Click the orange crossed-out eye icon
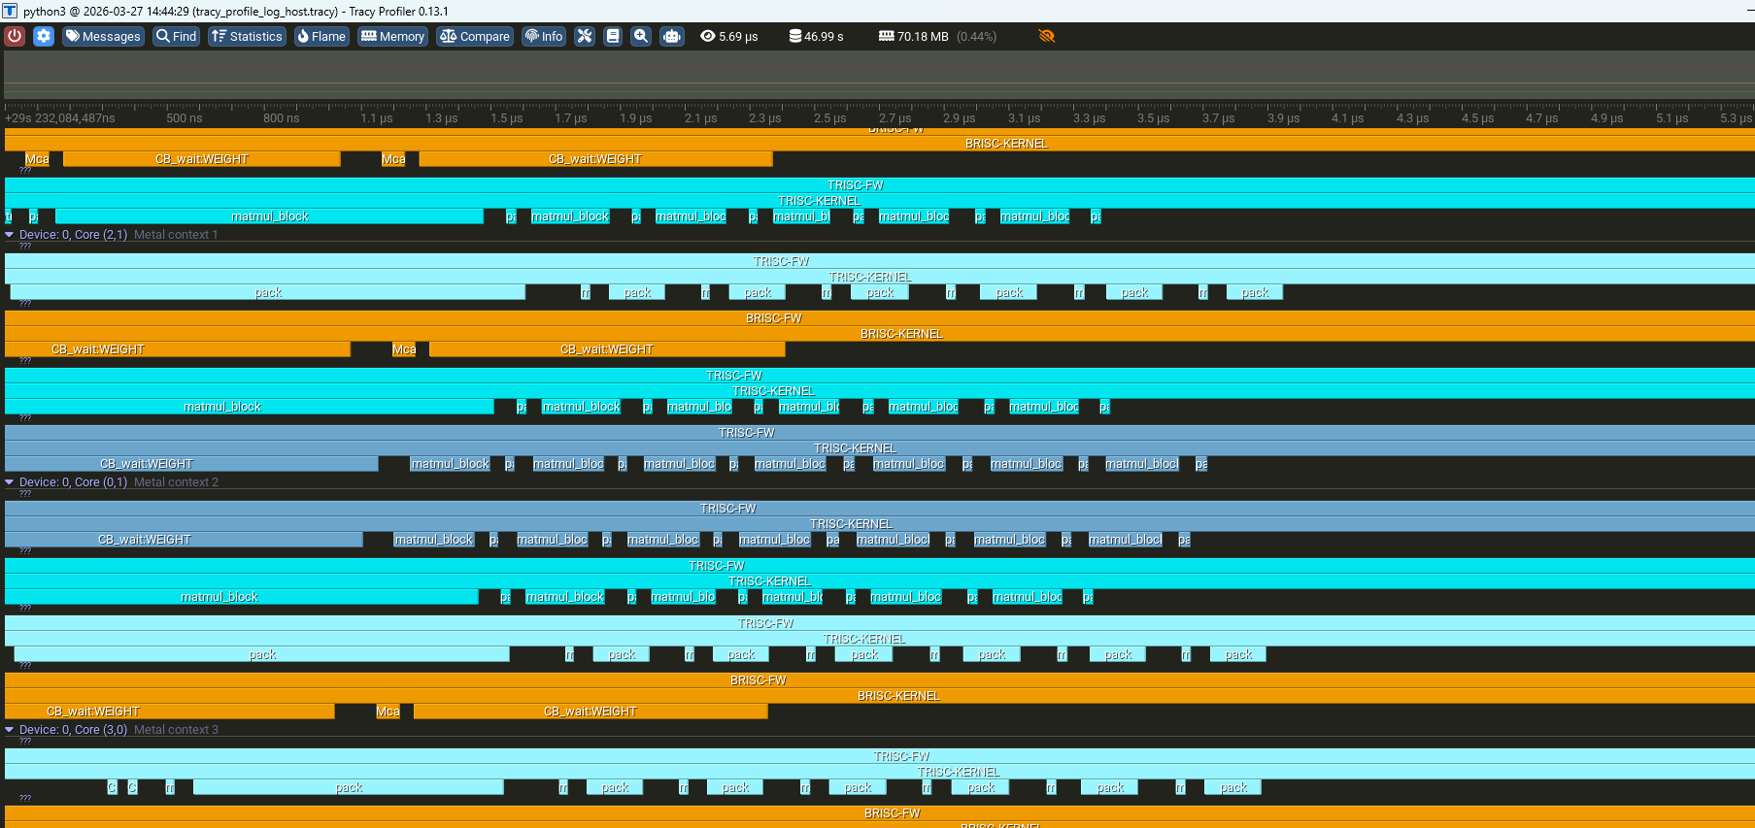This screenshot has width=1755, height=828. coord(1046,36)
